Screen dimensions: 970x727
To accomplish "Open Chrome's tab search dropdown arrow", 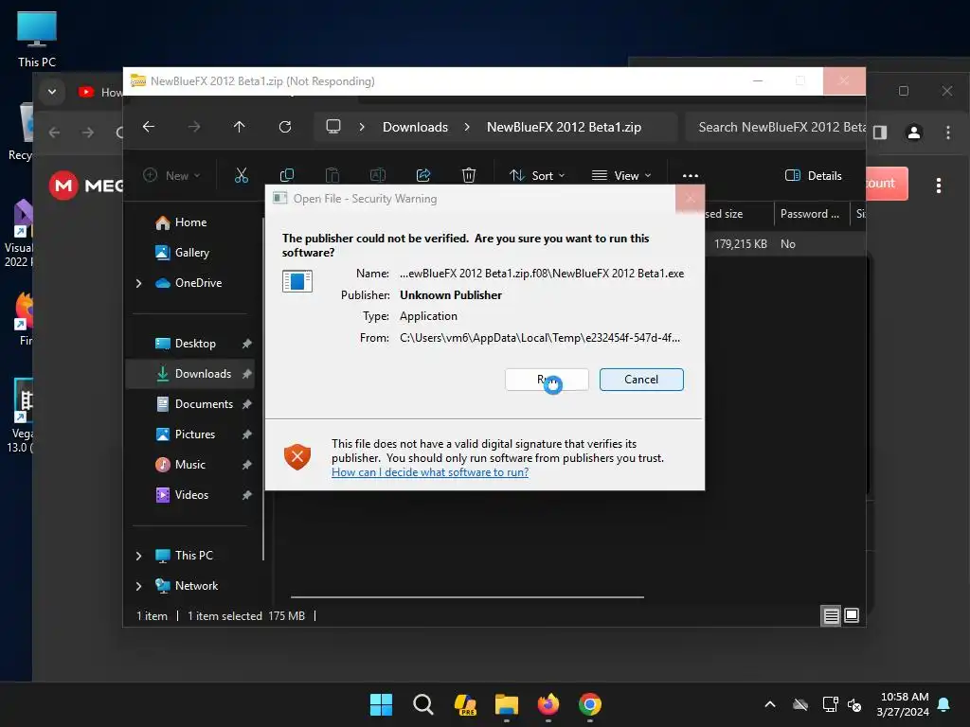I will [x=52, y=92].
